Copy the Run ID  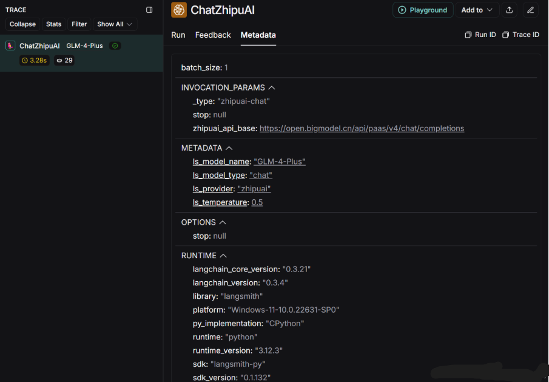(x=480, y=35)
